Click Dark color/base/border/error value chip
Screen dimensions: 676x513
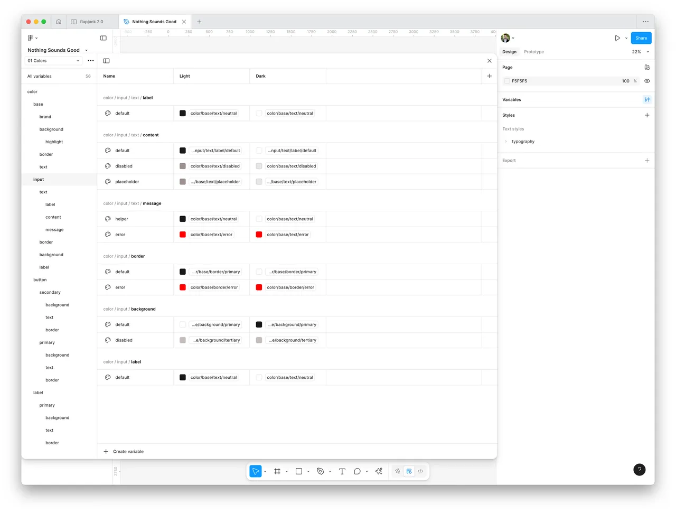(290, 287)
